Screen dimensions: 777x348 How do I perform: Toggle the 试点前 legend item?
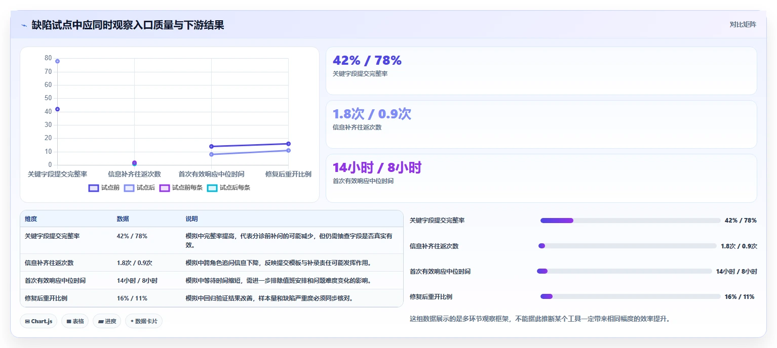click(104, 188)
